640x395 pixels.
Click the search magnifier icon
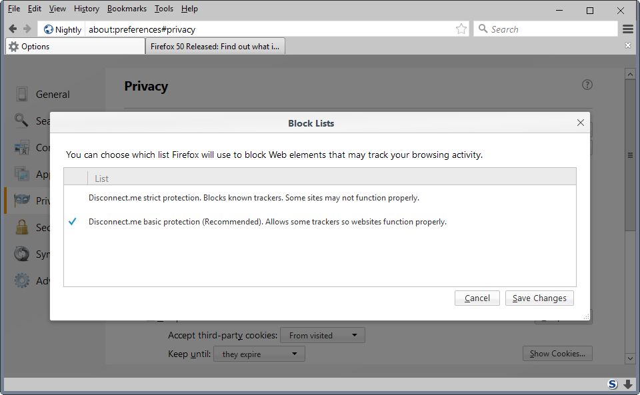pyautogui.click(x=483, y=29)
